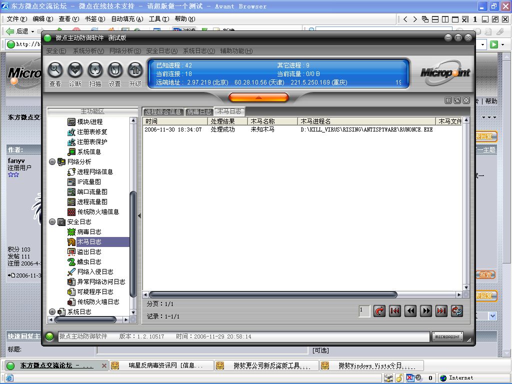
Task: Open the 后退 button dropdown arrow
Action: [x=32, y=31]
